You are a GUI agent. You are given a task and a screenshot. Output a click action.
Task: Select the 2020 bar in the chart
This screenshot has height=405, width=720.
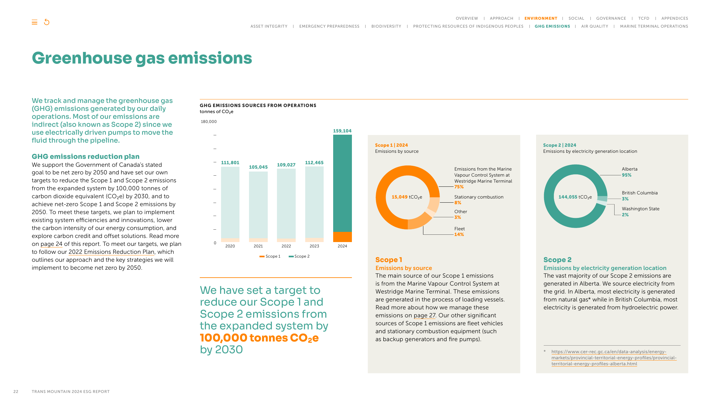pos(230,204)
